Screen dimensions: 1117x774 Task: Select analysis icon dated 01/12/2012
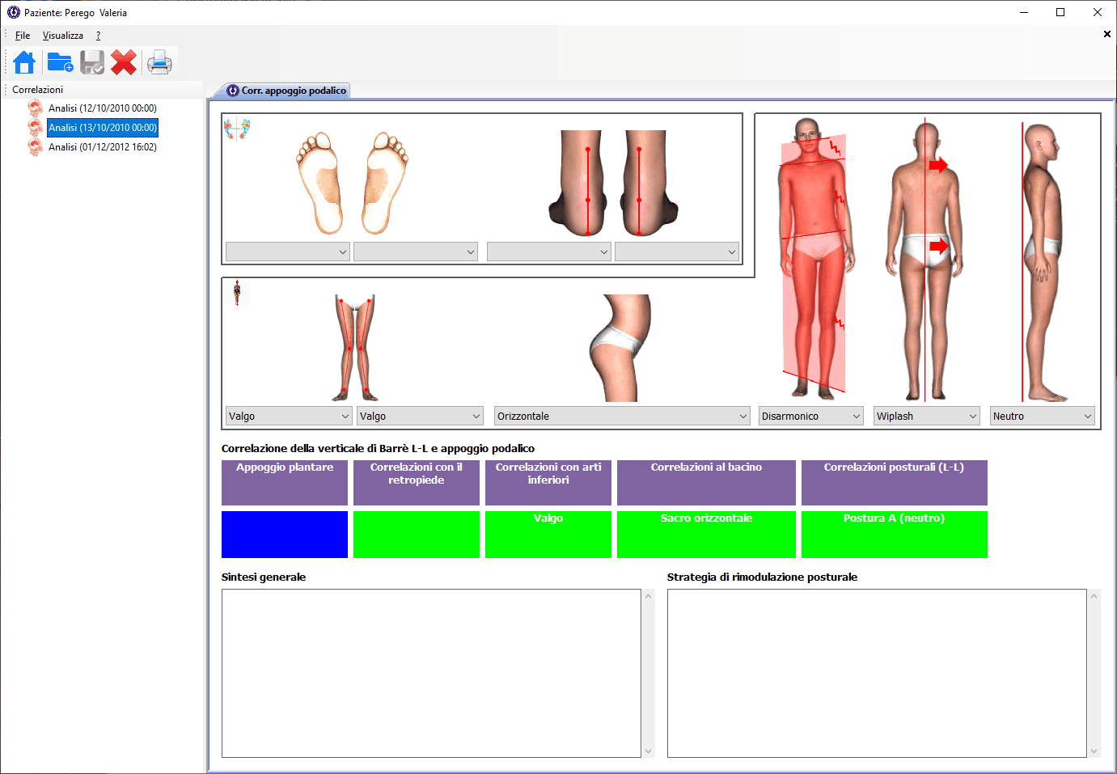point(36,147)
